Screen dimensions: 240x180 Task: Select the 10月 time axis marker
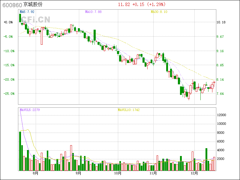[118, 173]
